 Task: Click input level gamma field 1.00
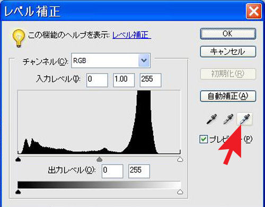(124, 80)
